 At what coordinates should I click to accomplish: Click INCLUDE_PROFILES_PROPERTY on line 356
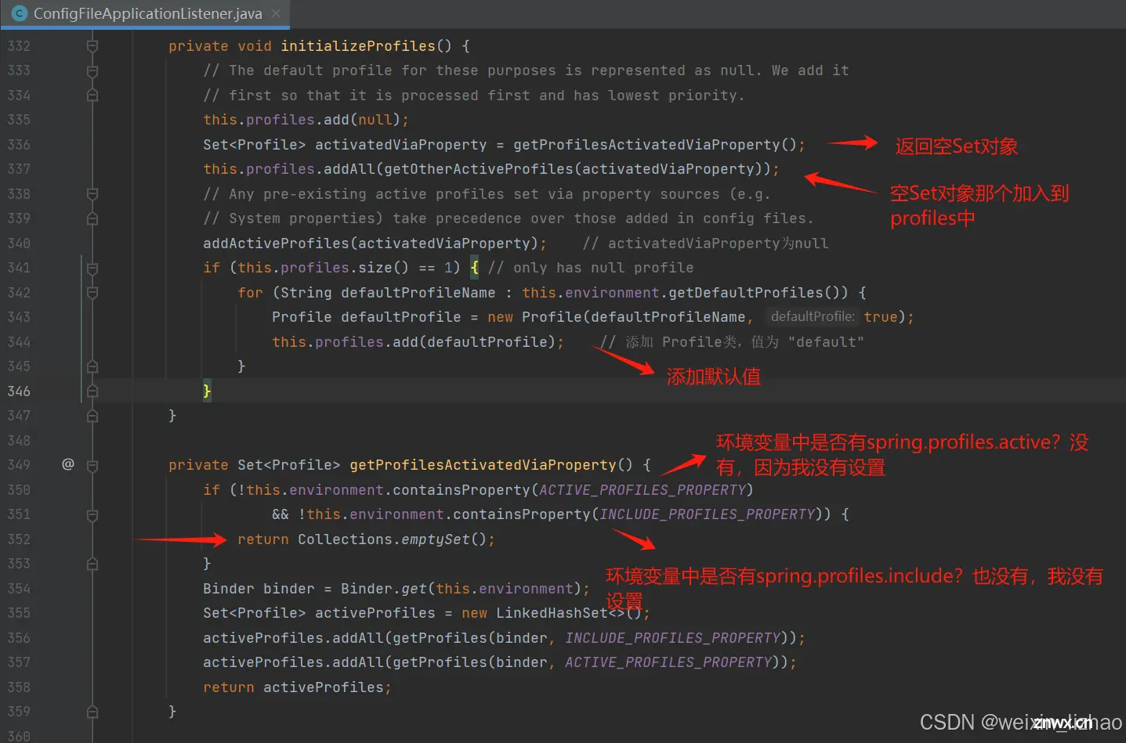tap(672, 638)
